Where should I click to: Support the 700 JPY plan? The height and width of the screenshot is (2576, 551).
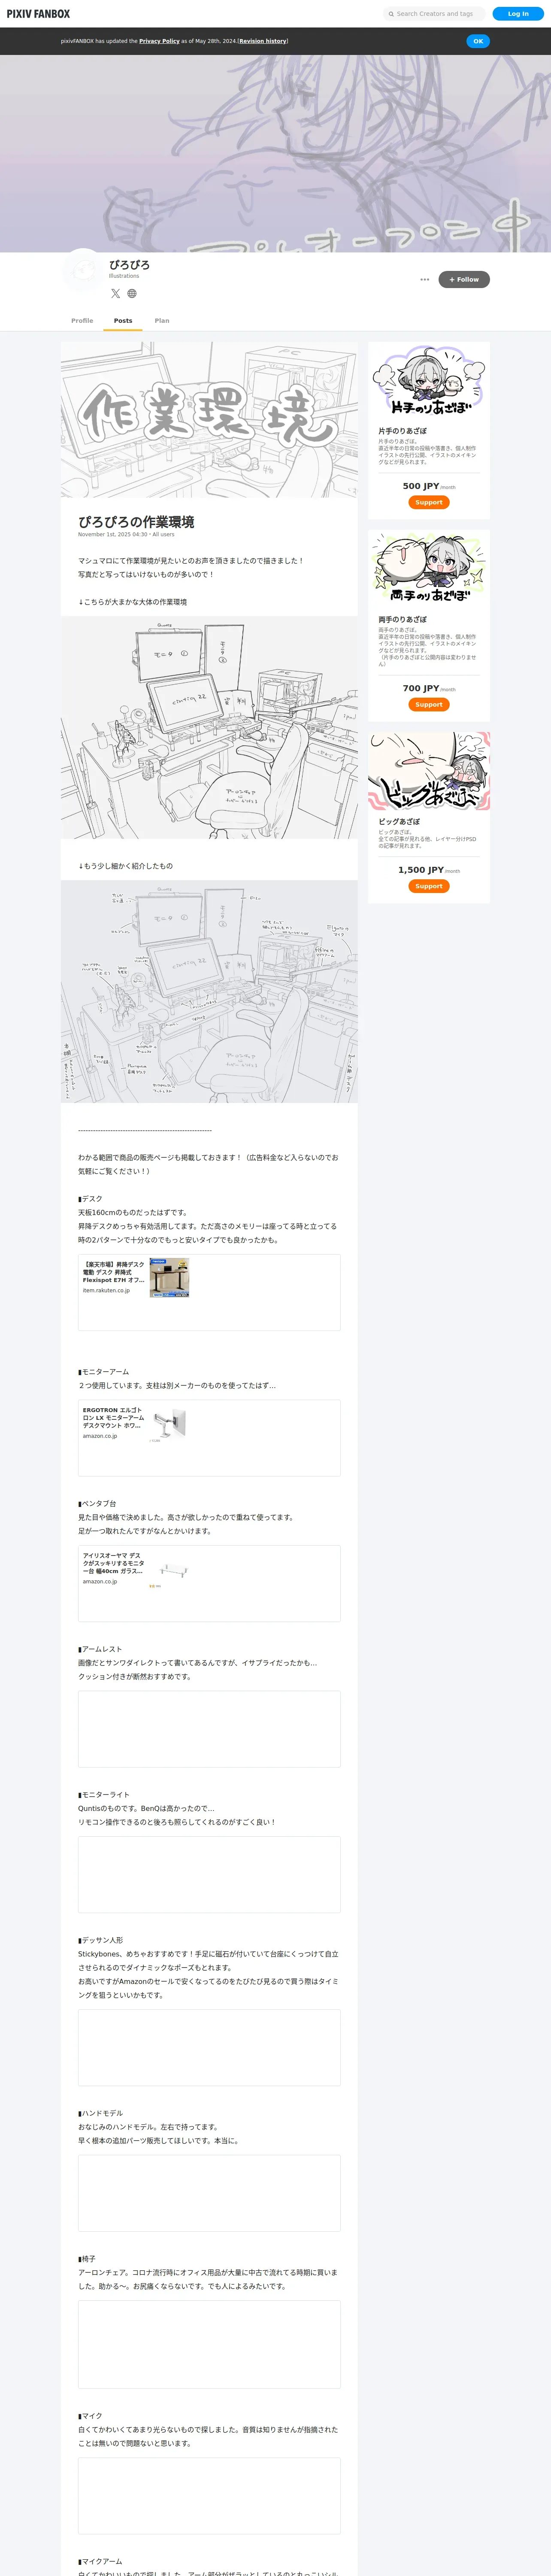click(429, 704)
